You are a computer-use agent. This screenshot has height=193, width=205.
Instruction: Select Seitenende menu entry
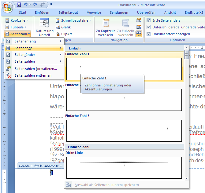(34, 48)
